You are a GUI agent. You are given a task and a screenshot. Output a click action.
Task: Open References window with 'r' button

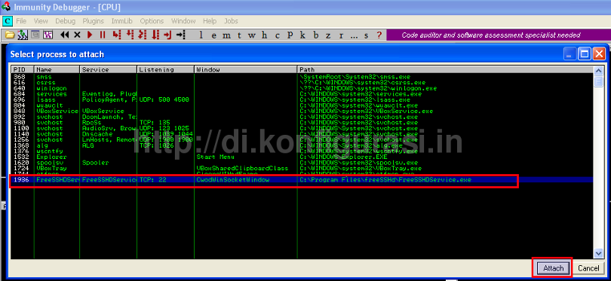[x=341, y=35]
